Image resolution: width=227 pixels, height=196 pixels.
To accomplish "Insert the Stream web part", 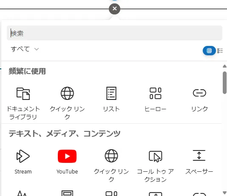I will (23, 162).
